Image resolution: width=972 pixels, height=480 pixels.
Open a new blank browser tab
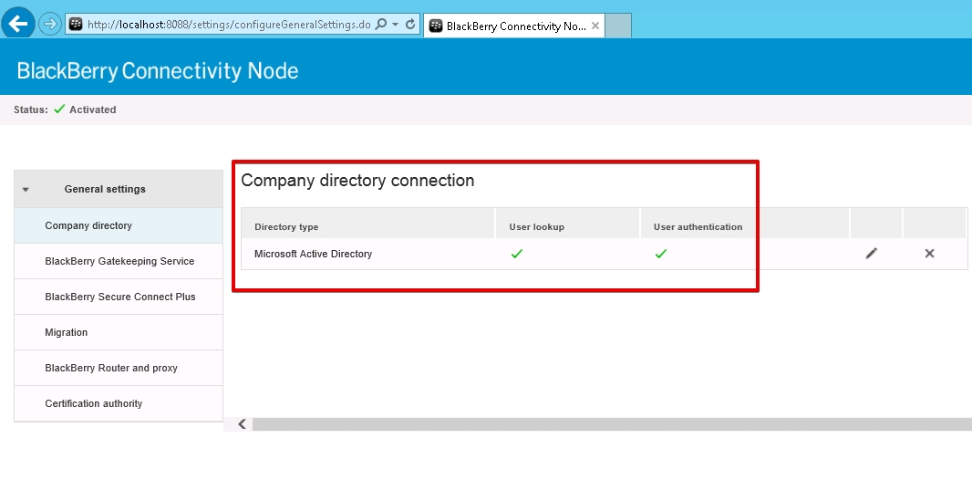coord(618,26)
